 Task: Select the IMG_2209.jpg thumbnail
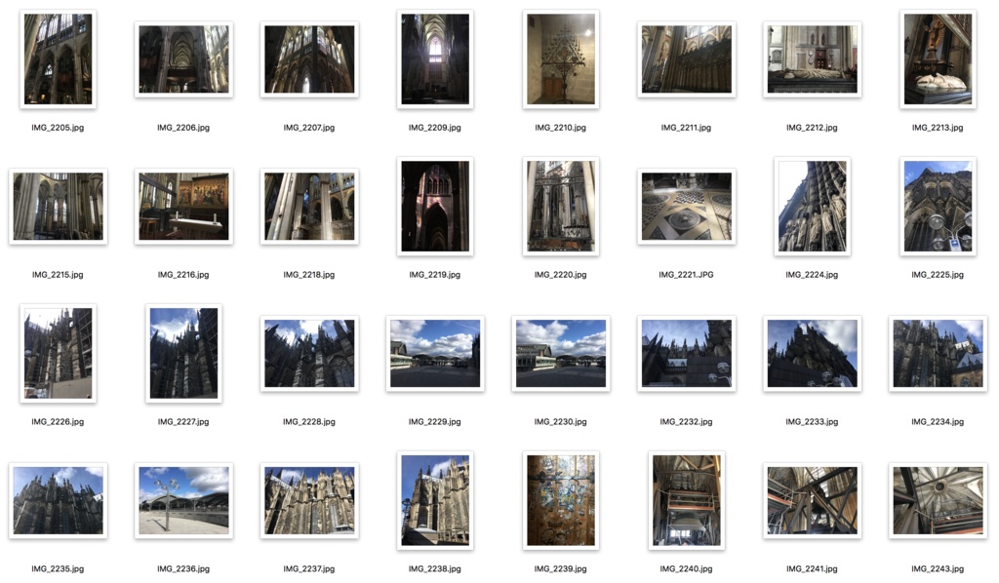click(435, 59)
